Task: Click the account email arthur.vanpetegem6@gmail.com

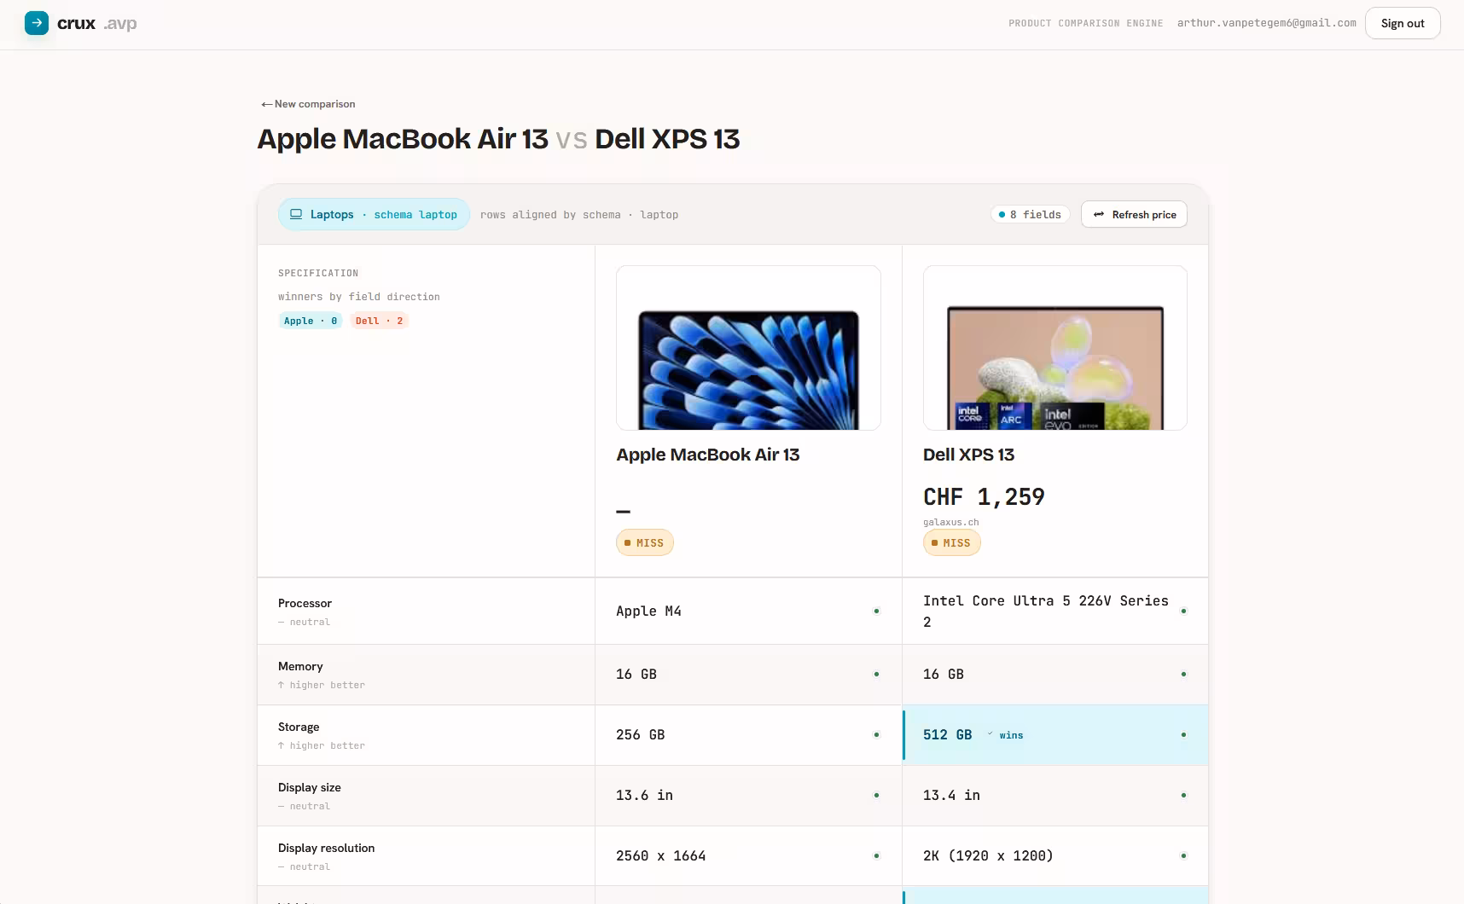Action: (x=1267, y=23)
